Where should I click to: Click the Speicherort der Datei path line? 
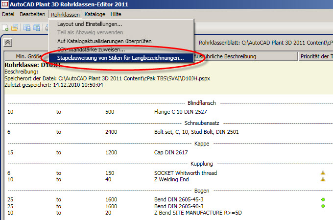point(107,78)
